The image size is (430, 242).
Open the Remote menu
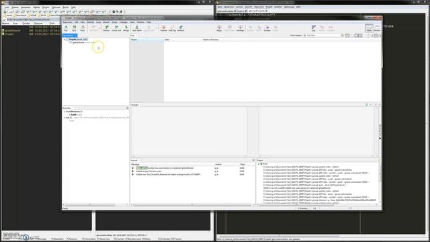(x=90, y=22)
